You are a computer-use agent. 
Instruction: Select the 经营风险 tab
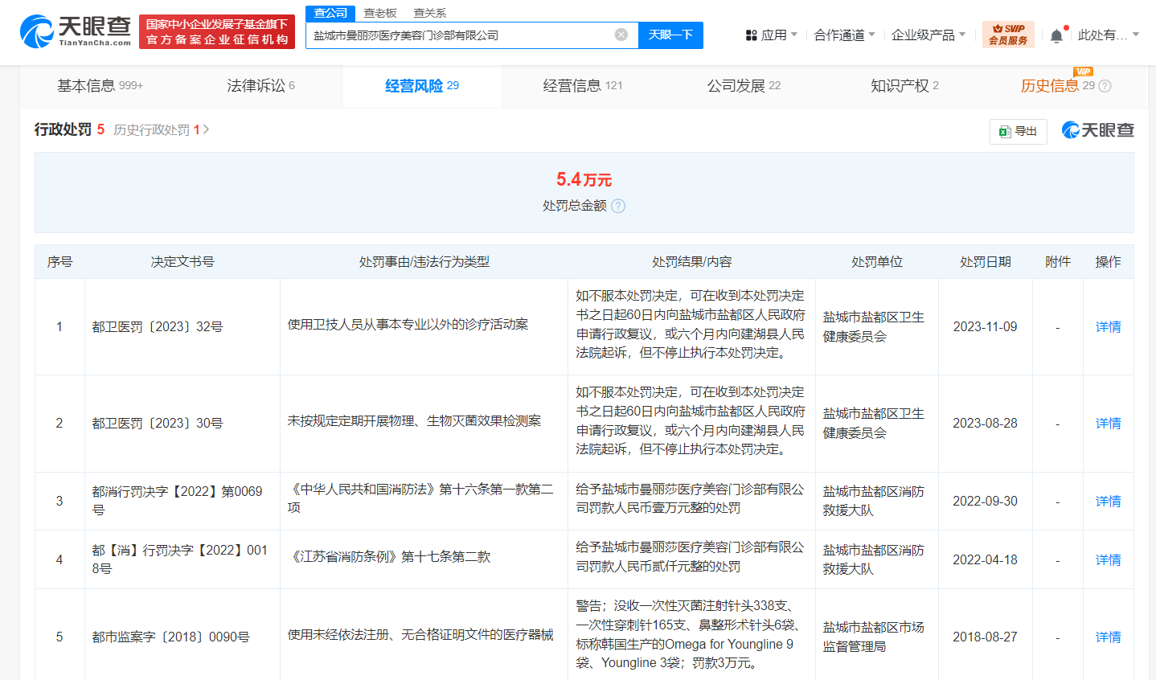[x=422, y=86]
